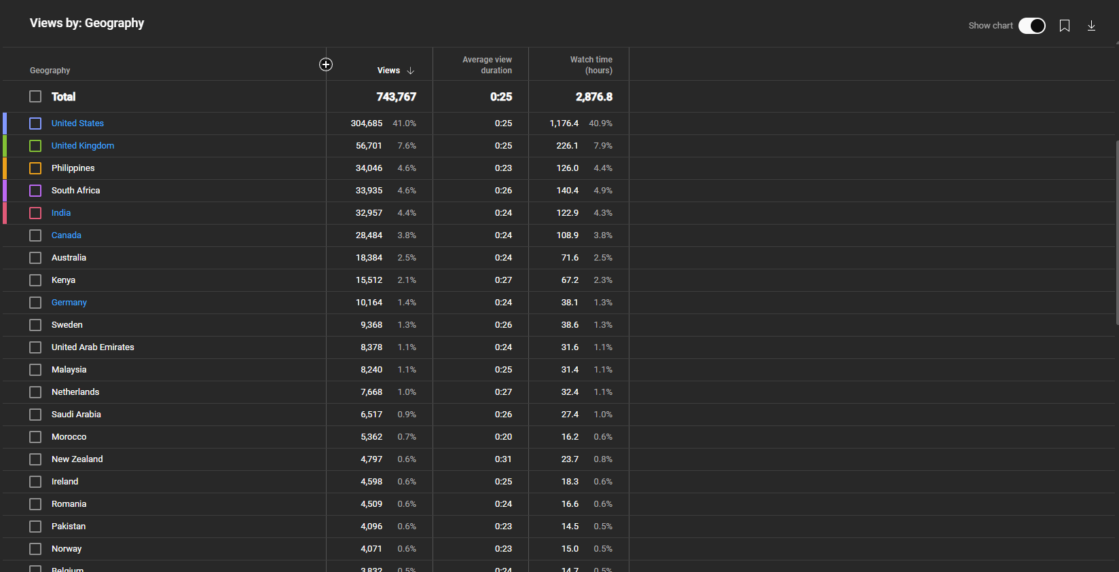Check the Total row checkbox
Viewport: 1119px width, 572px height.
(35, 96)
